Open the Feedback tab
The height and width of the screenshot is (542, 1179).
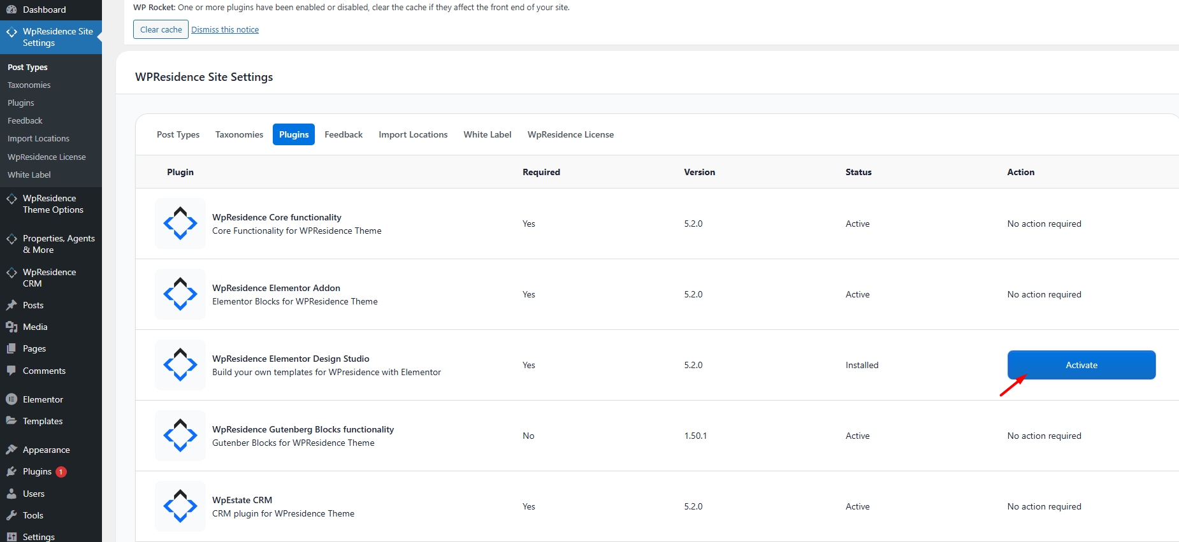click(344, 134)
